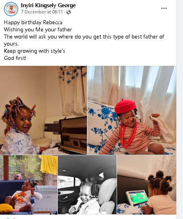183x219 pixels.
Task: Open Inyiri Kingsely George's profile picture
Action: click(x=11, y=9)
